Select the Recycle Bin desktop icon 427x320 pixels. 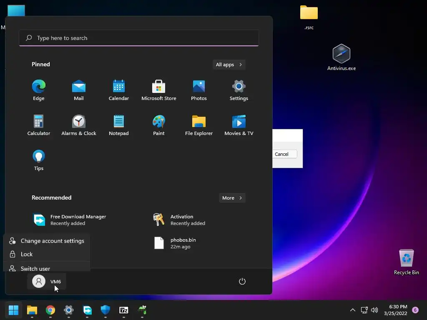[406, 262]
